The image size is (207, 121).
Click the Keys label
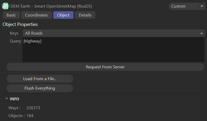pyautogui.click(x=14, y=33)
